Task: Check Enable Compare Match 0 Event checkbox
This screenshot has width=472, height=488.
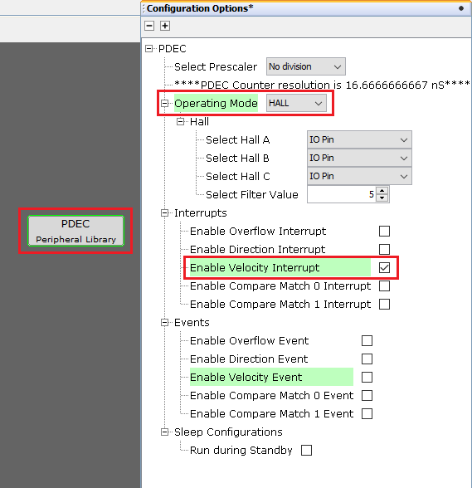Action: (x=367, y=396)
